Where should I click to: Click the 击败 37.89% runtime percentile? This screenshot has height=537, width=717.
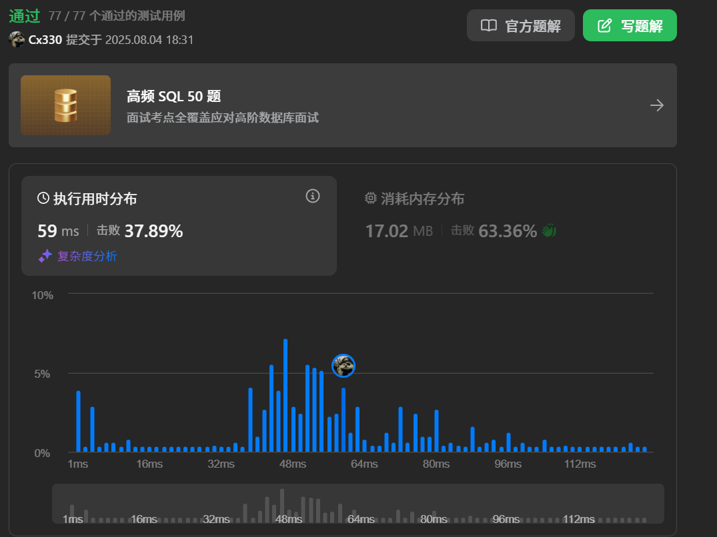click(x=139, y=231)
